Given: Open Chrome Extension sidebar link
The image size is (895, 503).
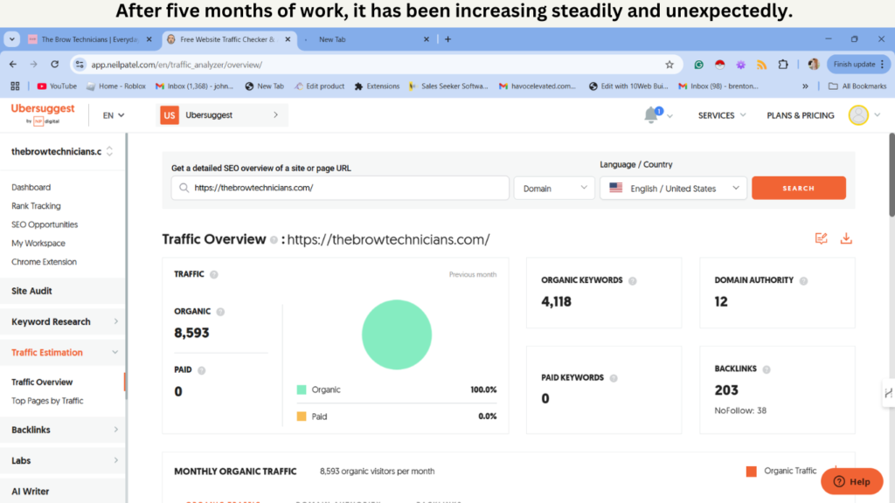Looking at the screenshot, I should [44, 262].
